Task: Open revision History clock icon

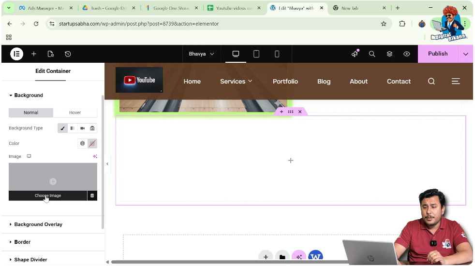Action: pyautogui.click(x=68, y=54)
